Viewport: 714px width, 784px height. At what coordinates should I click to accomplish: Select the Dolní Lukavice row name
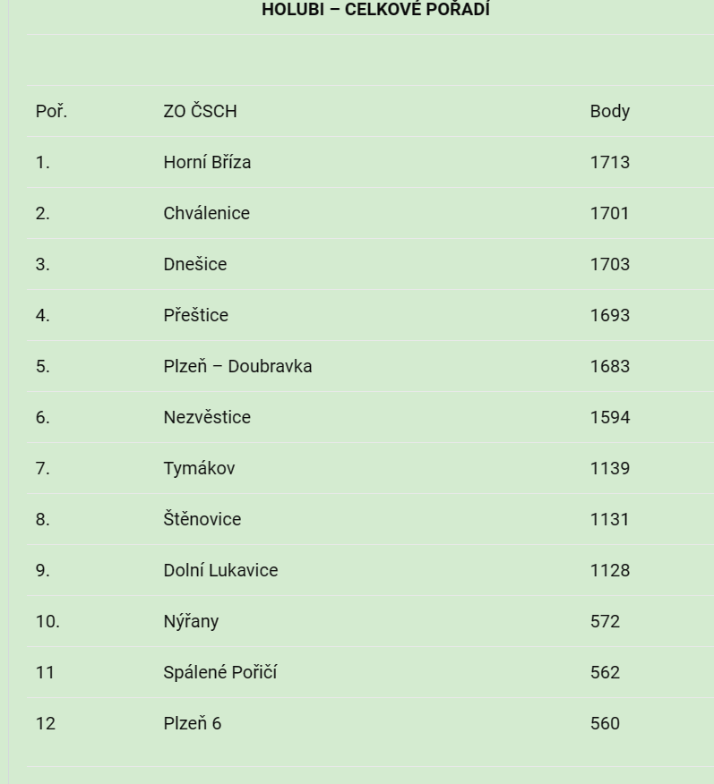[220, 570]
